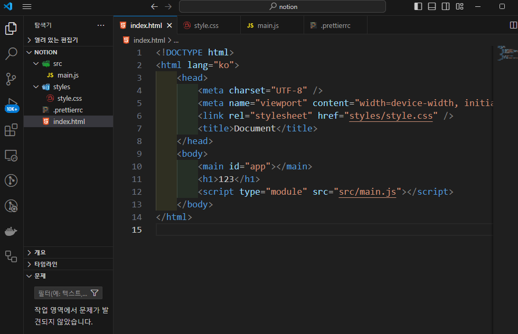Open the Explorer more actions ellipsis

[101, 25]
